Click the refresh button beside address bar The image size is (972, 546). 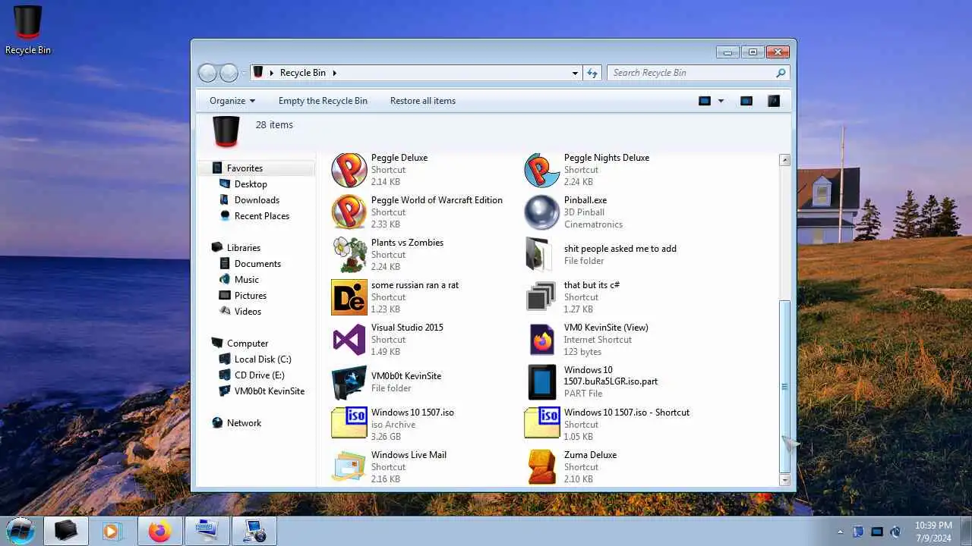(593, 73)
